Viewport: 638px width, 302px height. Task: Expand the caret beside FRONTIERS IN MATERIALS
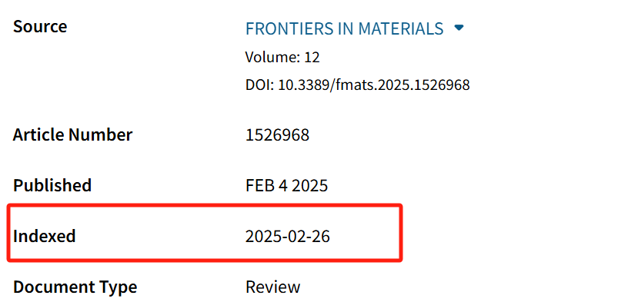click(x=459, y=28)
